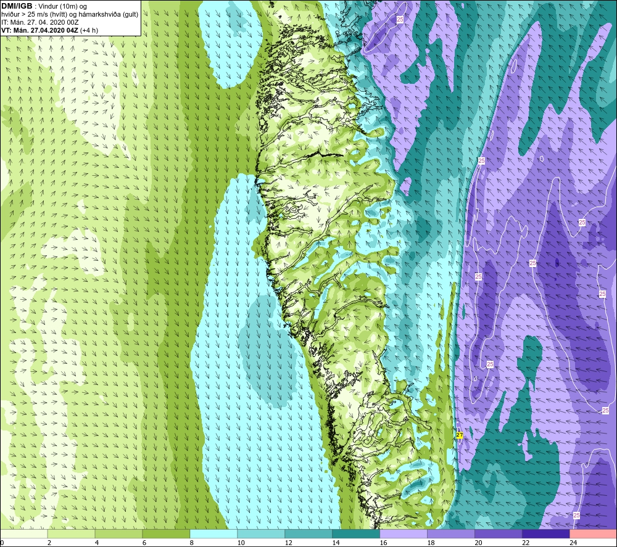The image size is (617, 547).
Task: Select the DMI/IGB title label
Action: point(17,6)
